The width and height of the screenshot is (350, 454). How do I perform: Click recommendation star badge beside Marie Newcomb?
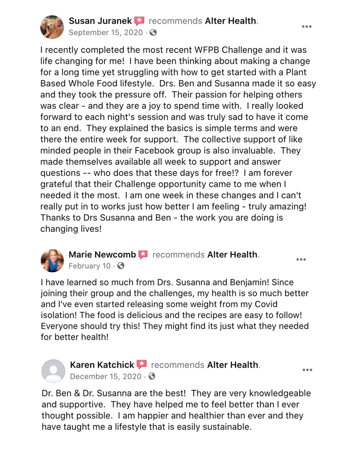coord(143,254)
